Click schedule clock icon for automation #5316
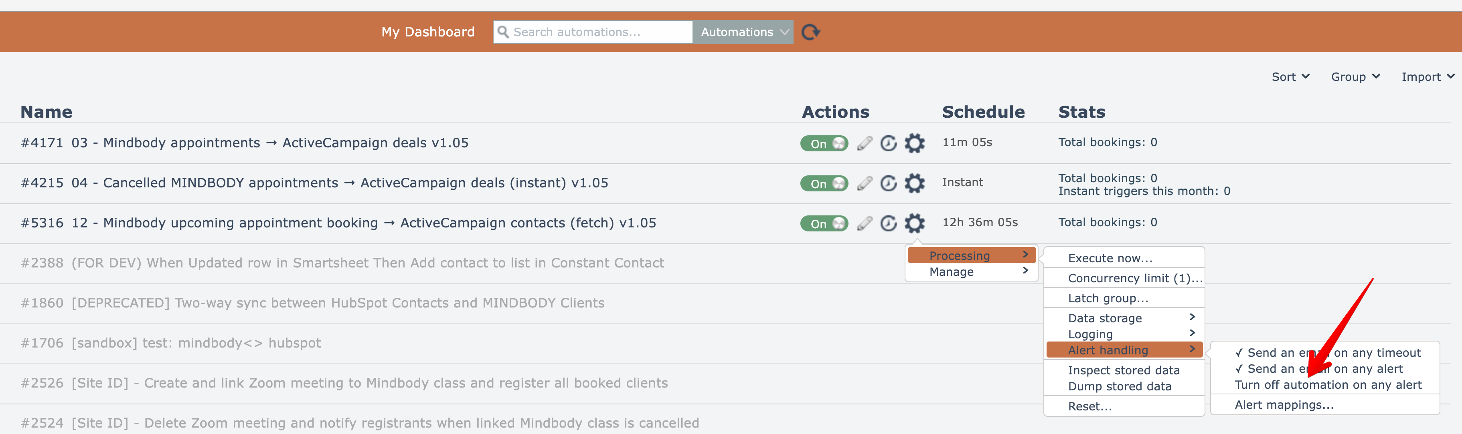Viewport: 1462px width, 434px height. pos(888,224)
